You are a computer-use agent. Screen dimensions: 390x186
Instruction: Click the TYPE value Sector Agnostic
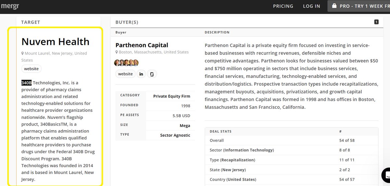175,135
